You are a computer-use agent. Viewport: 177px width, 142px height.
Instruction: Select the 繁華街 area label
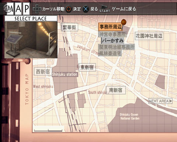(70, 27)
